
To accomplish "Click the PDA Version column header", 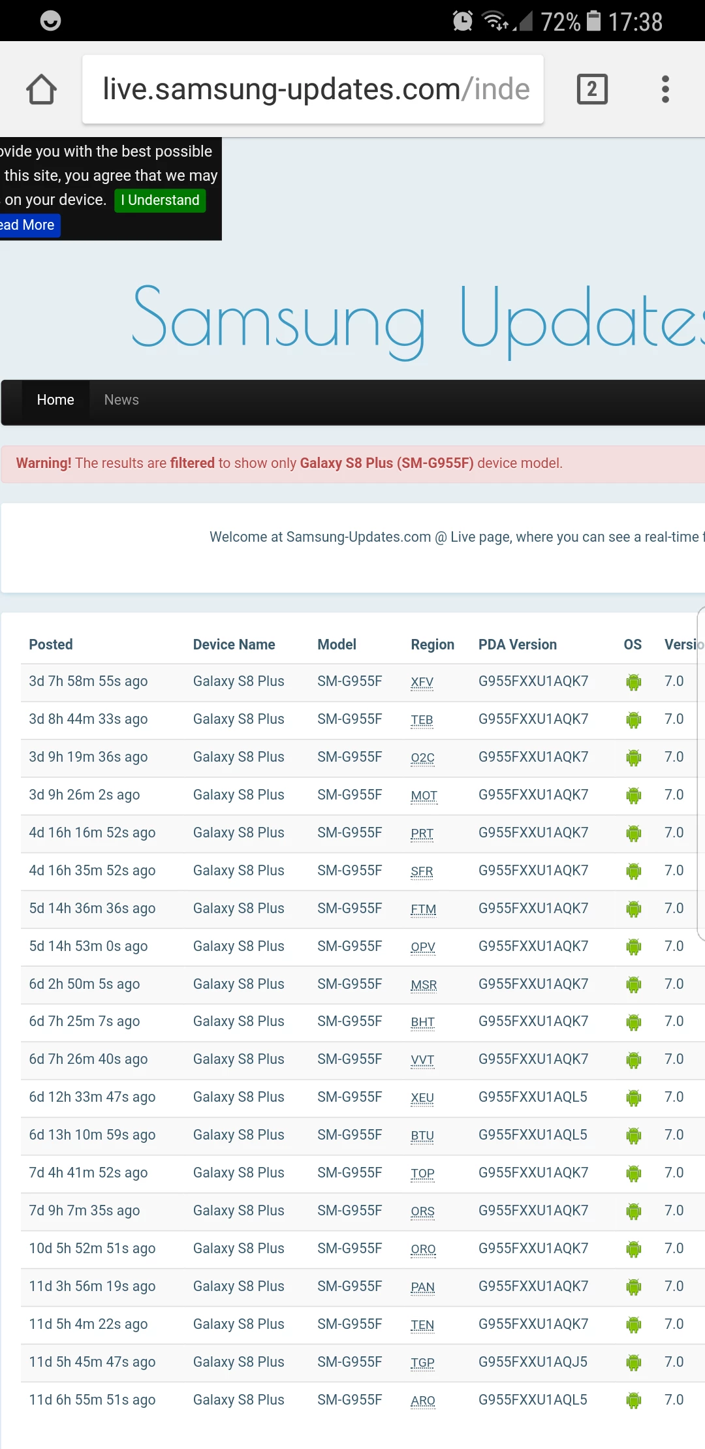I will coord(518,644).
